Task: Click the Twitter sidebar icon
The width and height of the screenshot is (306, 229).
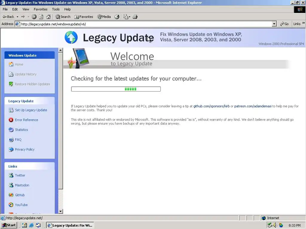Action: (x=11, y=175)
